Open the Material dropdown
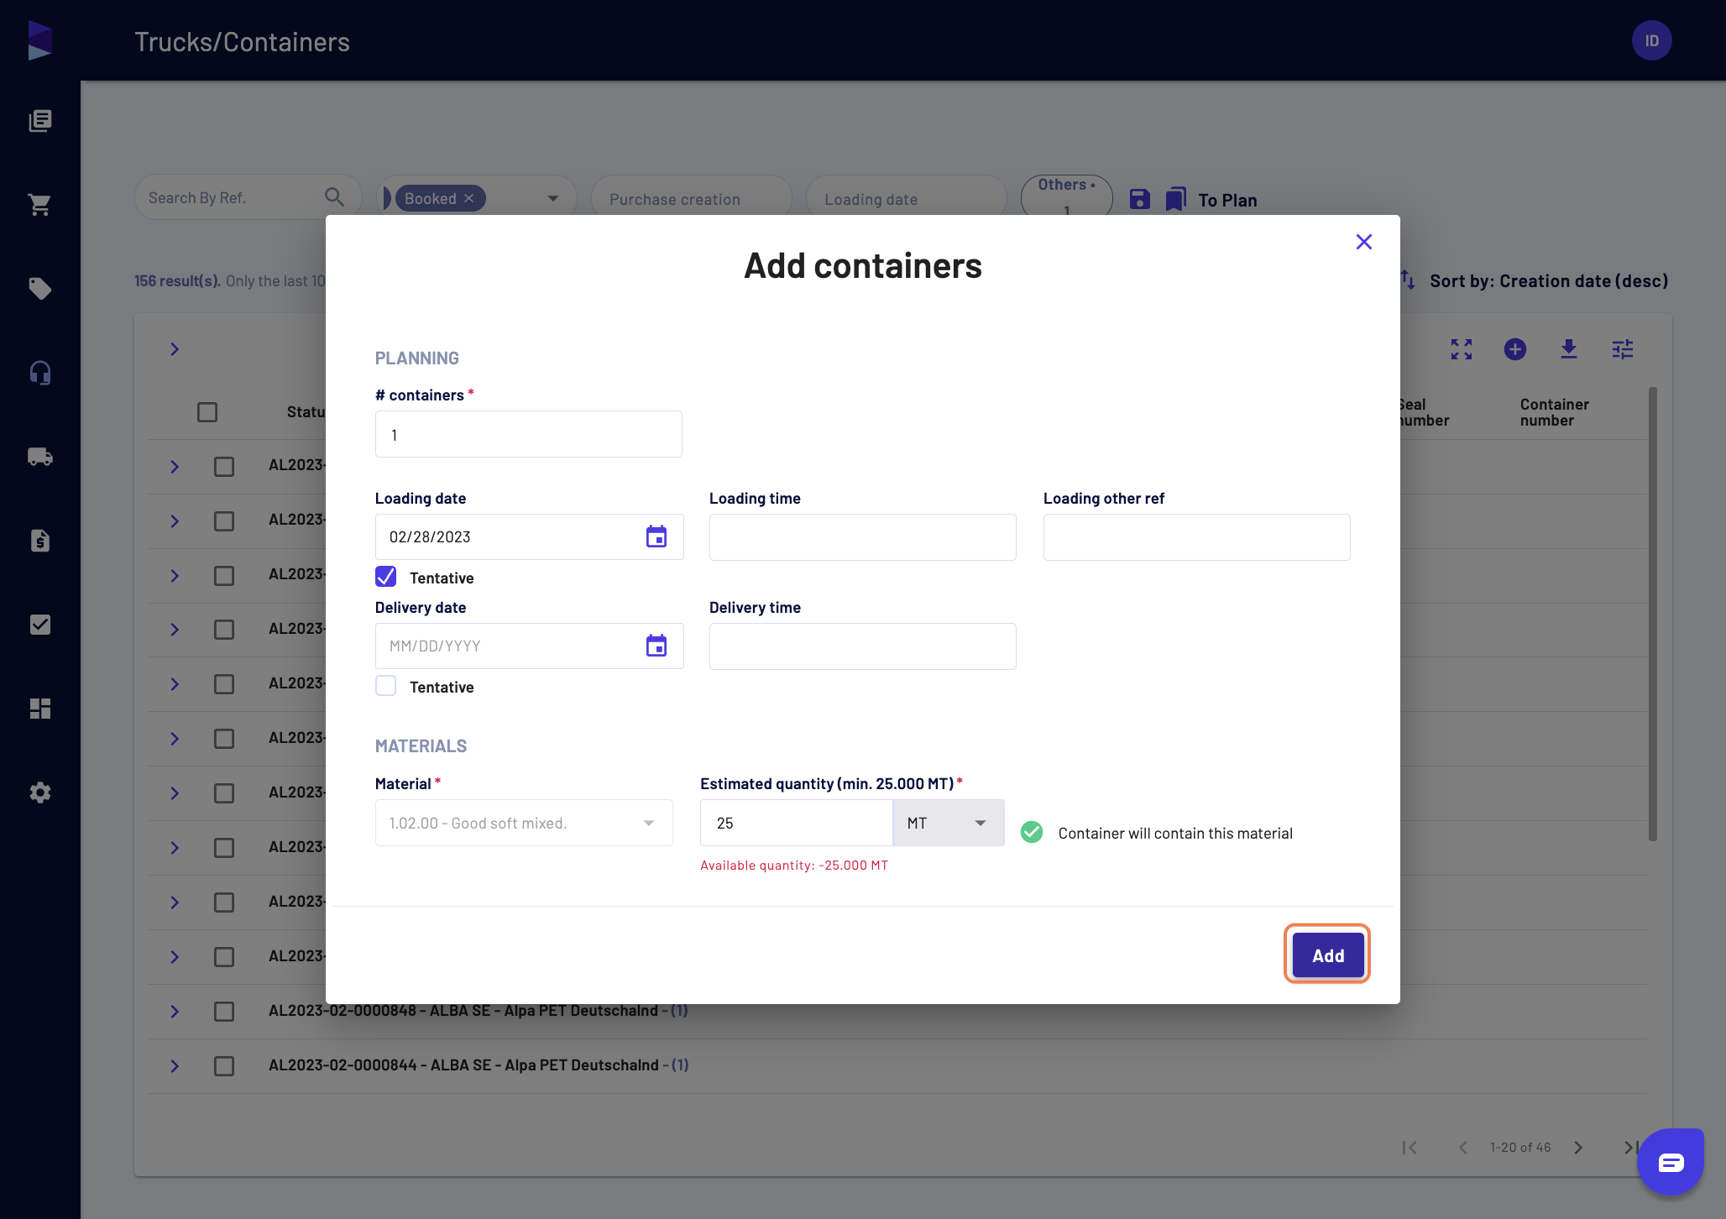The width and height of the screenshot is (1726, 1219). (x=524, y=823)
